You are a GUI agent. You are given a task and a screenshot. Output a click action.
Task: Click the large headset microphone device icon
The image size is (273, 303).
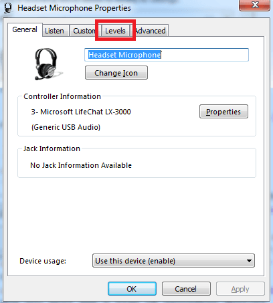48,64
